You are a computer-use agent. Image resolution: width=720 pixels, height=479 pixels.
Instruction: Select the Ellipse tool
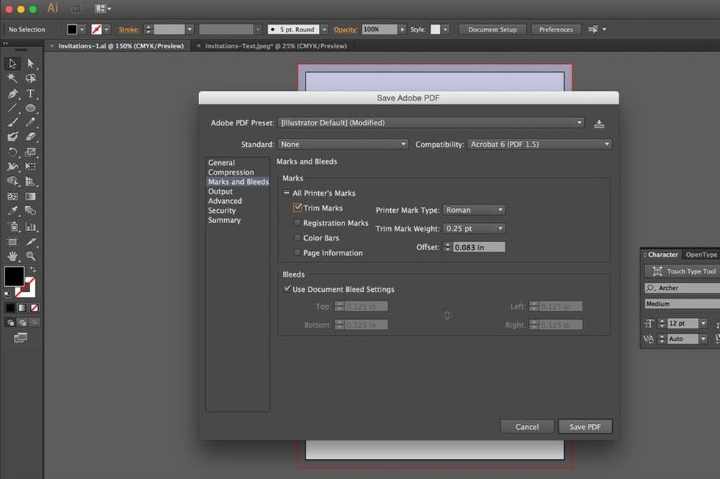click(31, 109)
